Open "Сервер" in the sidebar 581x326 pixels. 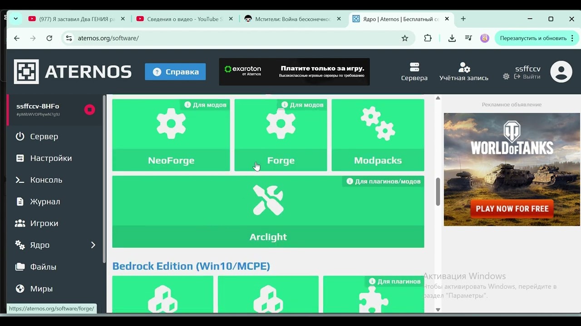[55, 136]
